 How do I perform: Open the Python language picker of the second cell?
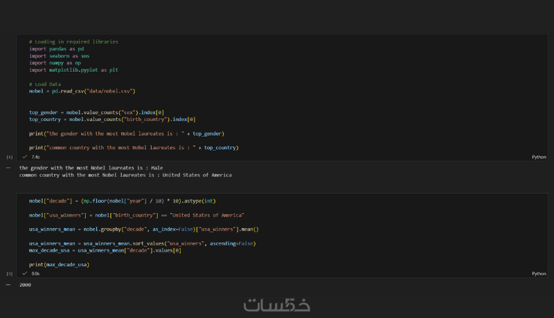pos(539,274)
